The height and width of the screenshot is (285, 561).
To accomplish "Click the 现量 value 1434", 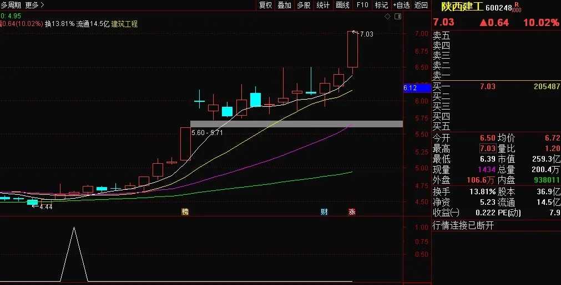I will pos(488,169).
